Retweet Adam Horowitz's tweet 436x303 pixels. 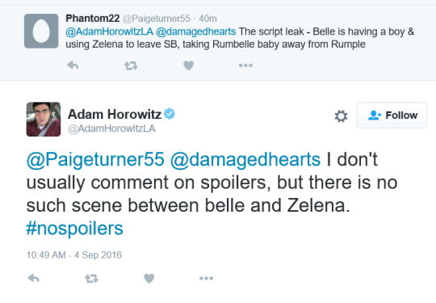(x=91, y=278)
